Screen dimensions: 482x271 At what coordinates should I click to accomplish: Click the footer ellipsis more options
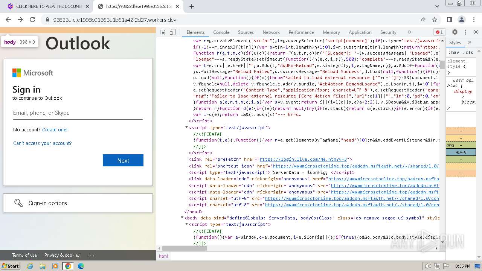[91, 255]
